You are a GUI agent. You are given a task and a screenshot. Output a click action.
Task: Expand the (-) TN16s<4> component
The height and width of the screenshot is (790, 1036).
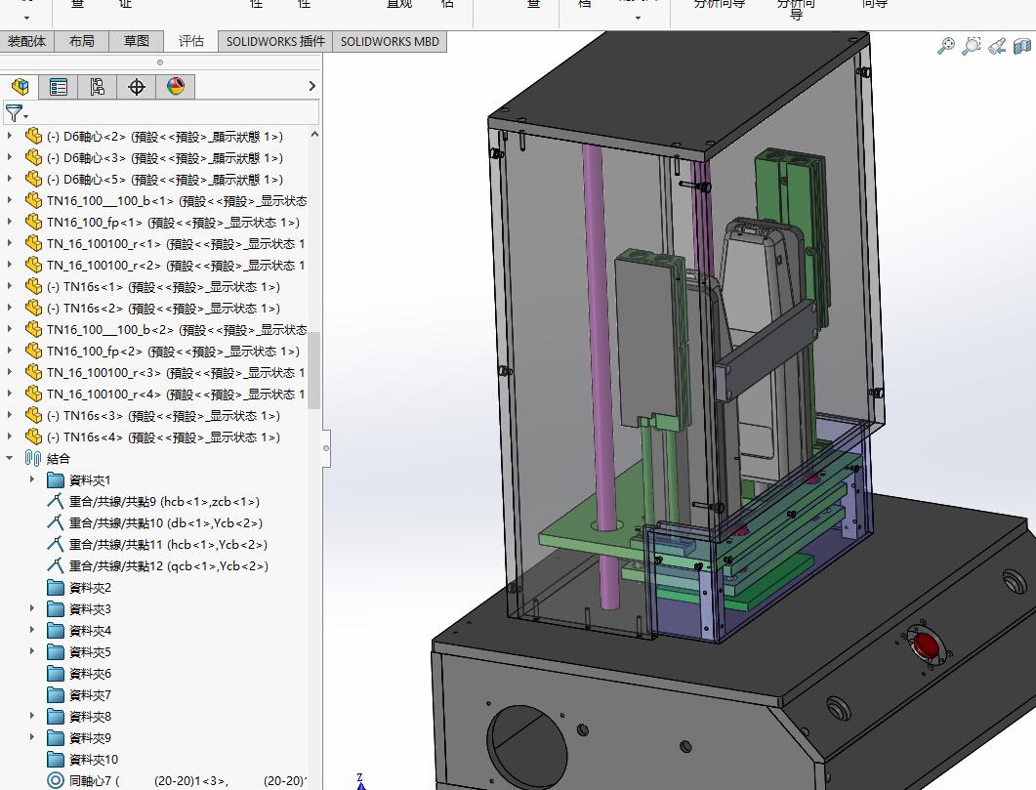(x=9, y=437)
